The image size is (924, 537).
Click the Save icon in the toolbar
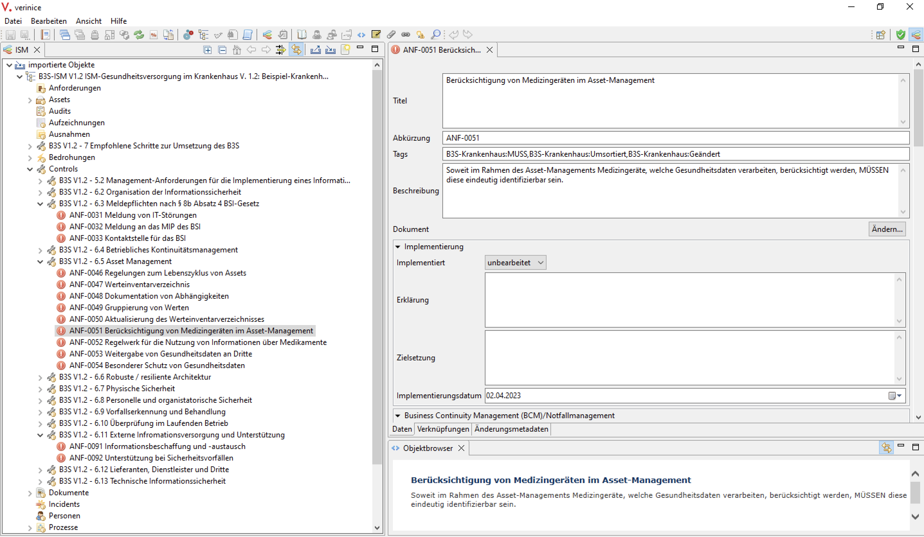(x=10, y=35)
